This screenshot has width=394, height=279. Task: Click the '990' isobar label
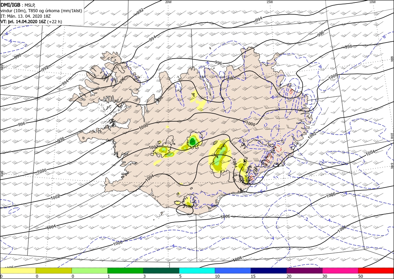(x=18, y=56)
